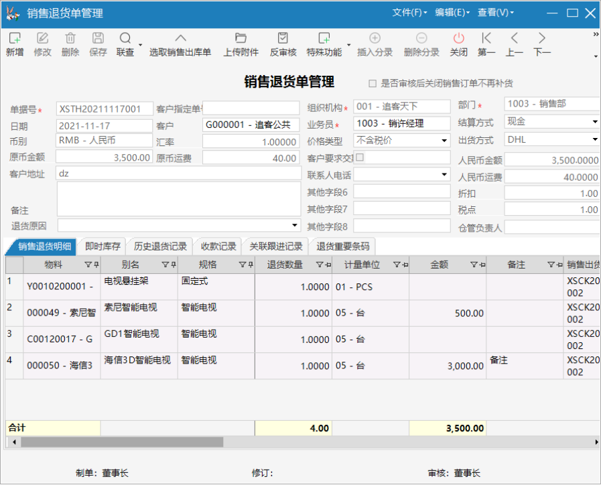Image resolution: width=601 pixels, height=485 pixels.
Task: Open the 查看(V) menu
Action: click(x=496, y=13)
